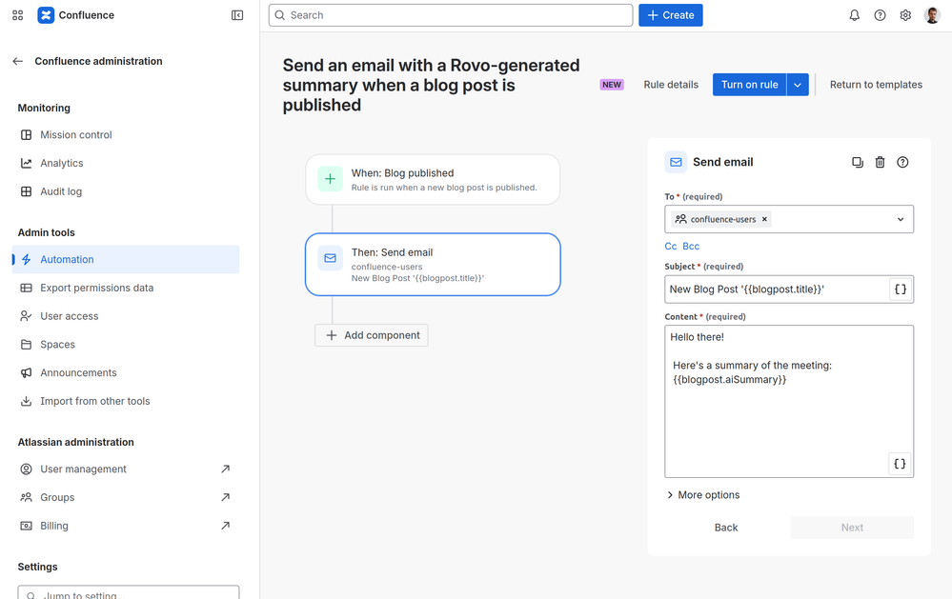Click the Announcements megaphone icon

[26, 372]
